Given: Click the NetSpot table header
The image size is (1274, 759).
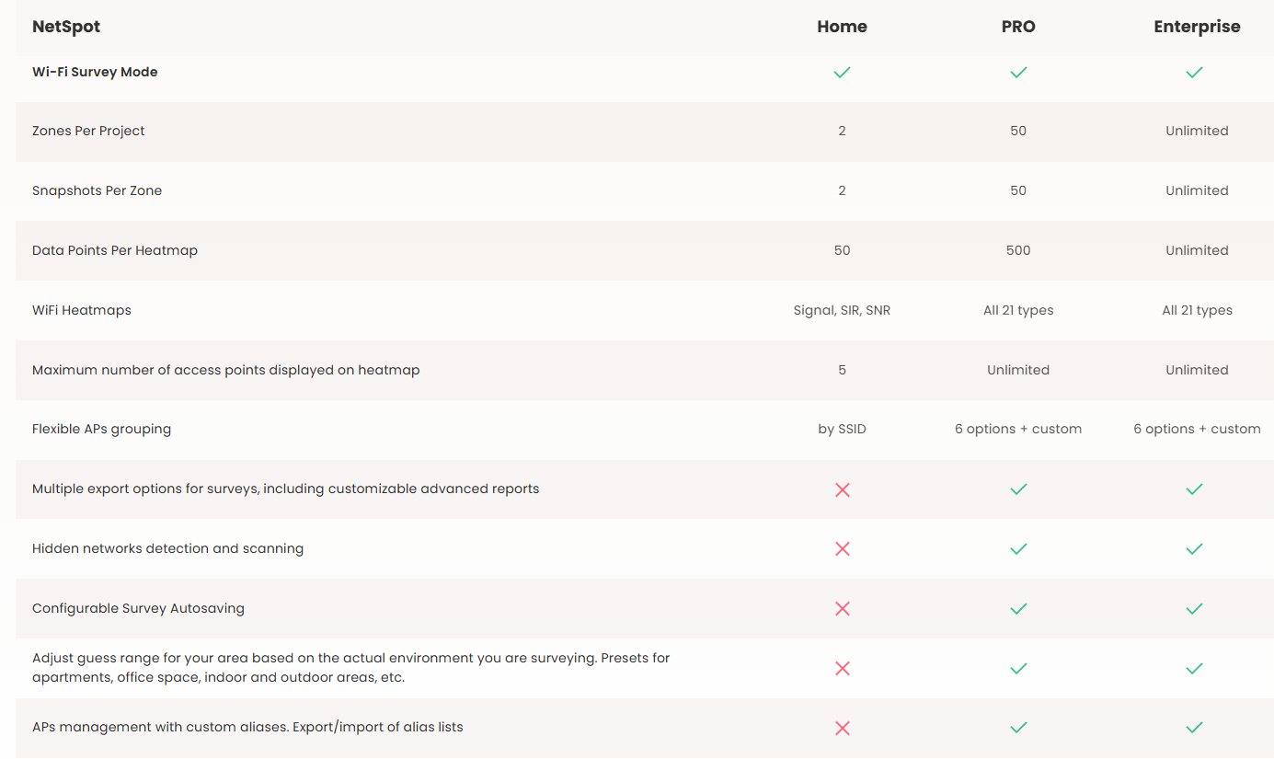Looking at the screenshot, I should pos(66,27).
